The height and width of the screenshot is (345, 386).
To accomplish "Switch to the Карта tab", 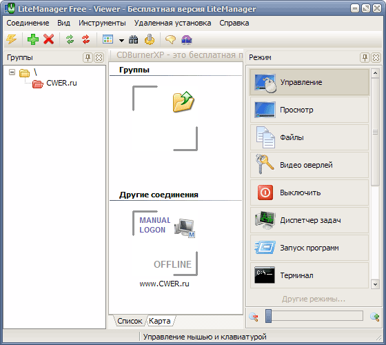I will (x=160, y=321).
